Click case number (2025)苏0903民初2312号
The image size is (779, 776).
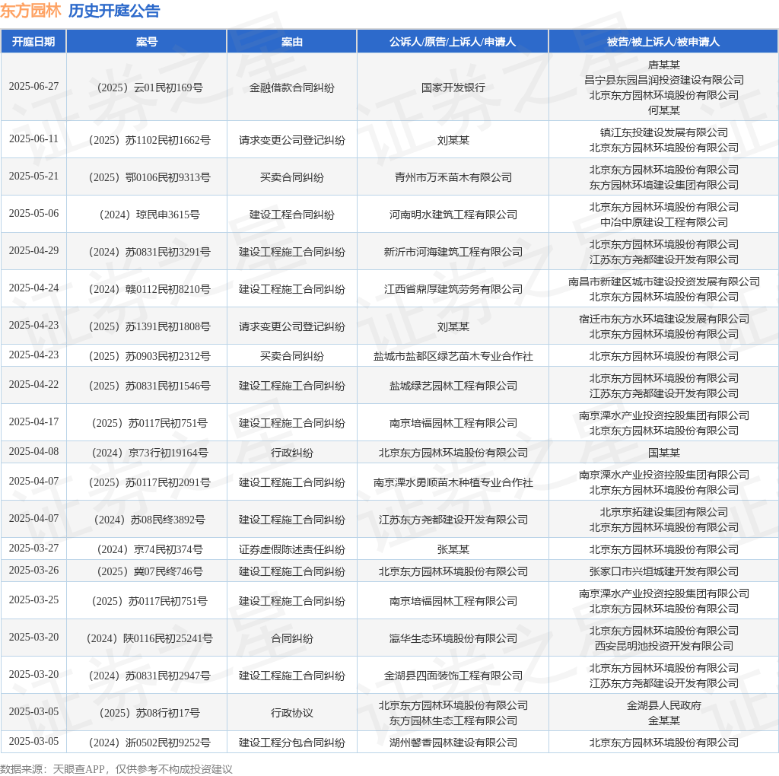pyautogui.click(x=150, y=356)
